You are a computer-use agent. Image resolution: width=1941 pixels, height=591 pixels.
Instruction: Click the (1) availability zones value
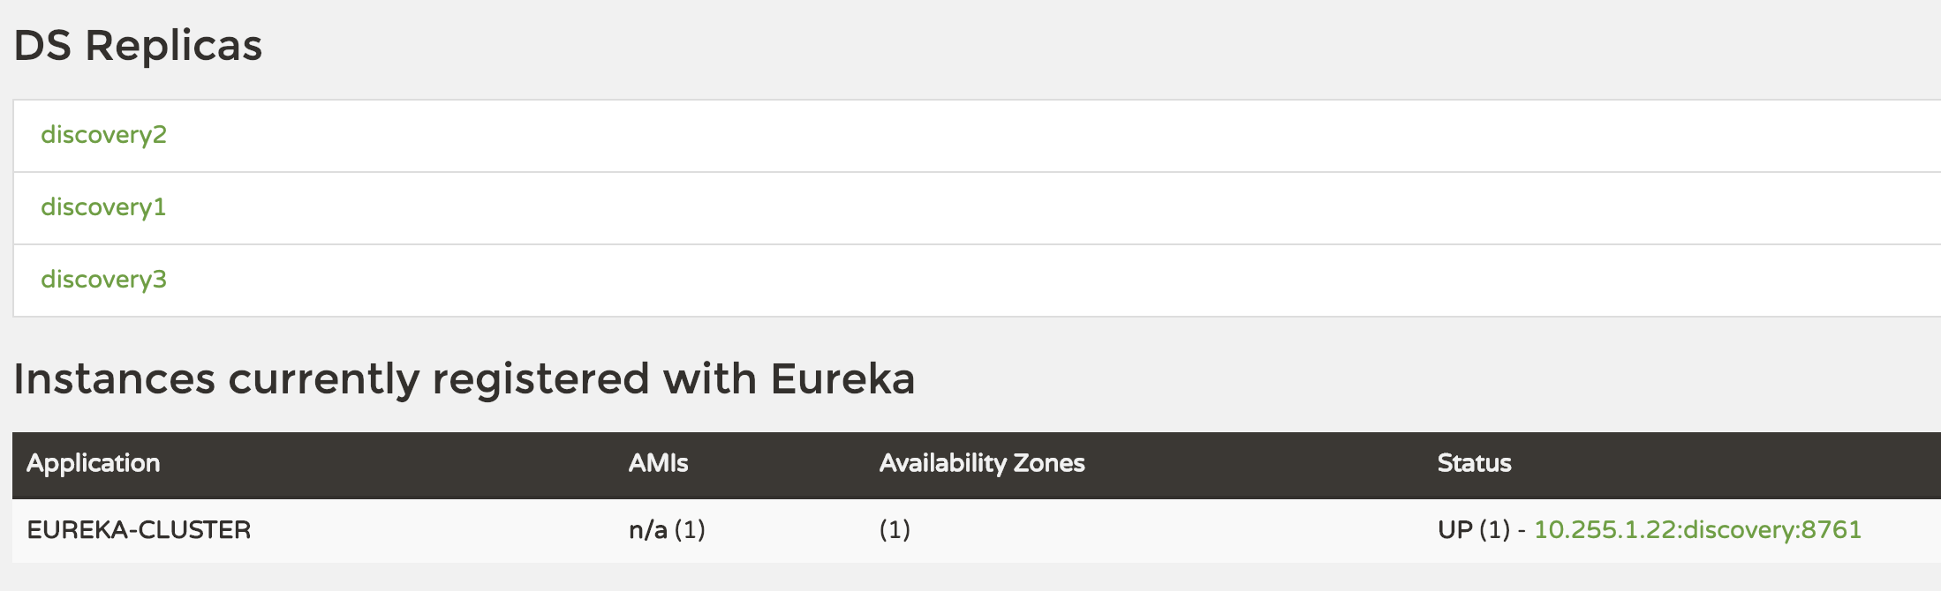tap(893, 530)
